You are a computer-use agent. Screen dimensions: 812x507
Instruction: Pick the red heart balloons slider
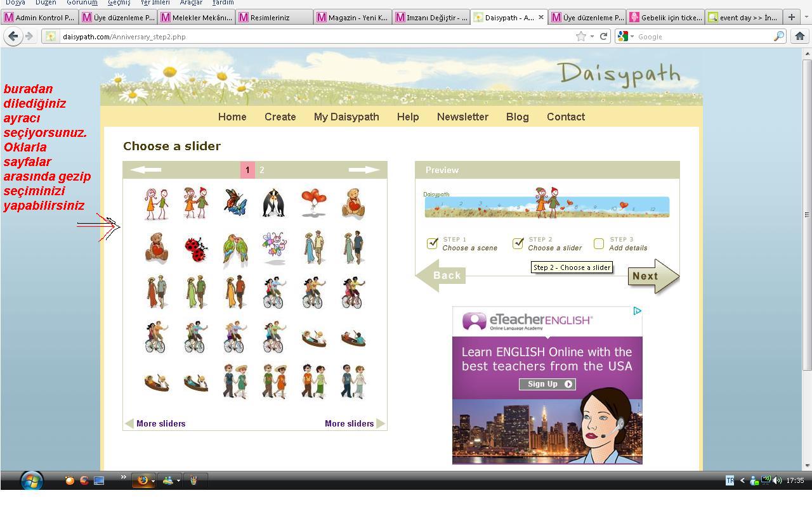pos(313,203)
